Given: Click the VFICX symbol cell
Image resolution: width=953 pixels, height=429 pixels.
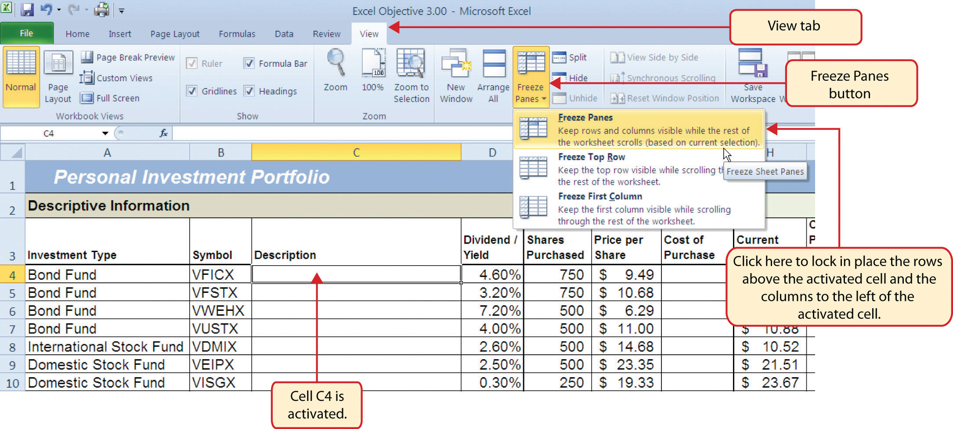Looking at the screenshot, I should tap(221, 274).
